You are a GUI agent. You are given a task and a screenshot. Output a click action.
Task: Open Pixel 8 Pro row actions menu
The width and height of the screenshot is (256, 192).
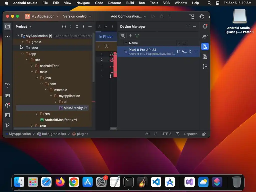196,51
